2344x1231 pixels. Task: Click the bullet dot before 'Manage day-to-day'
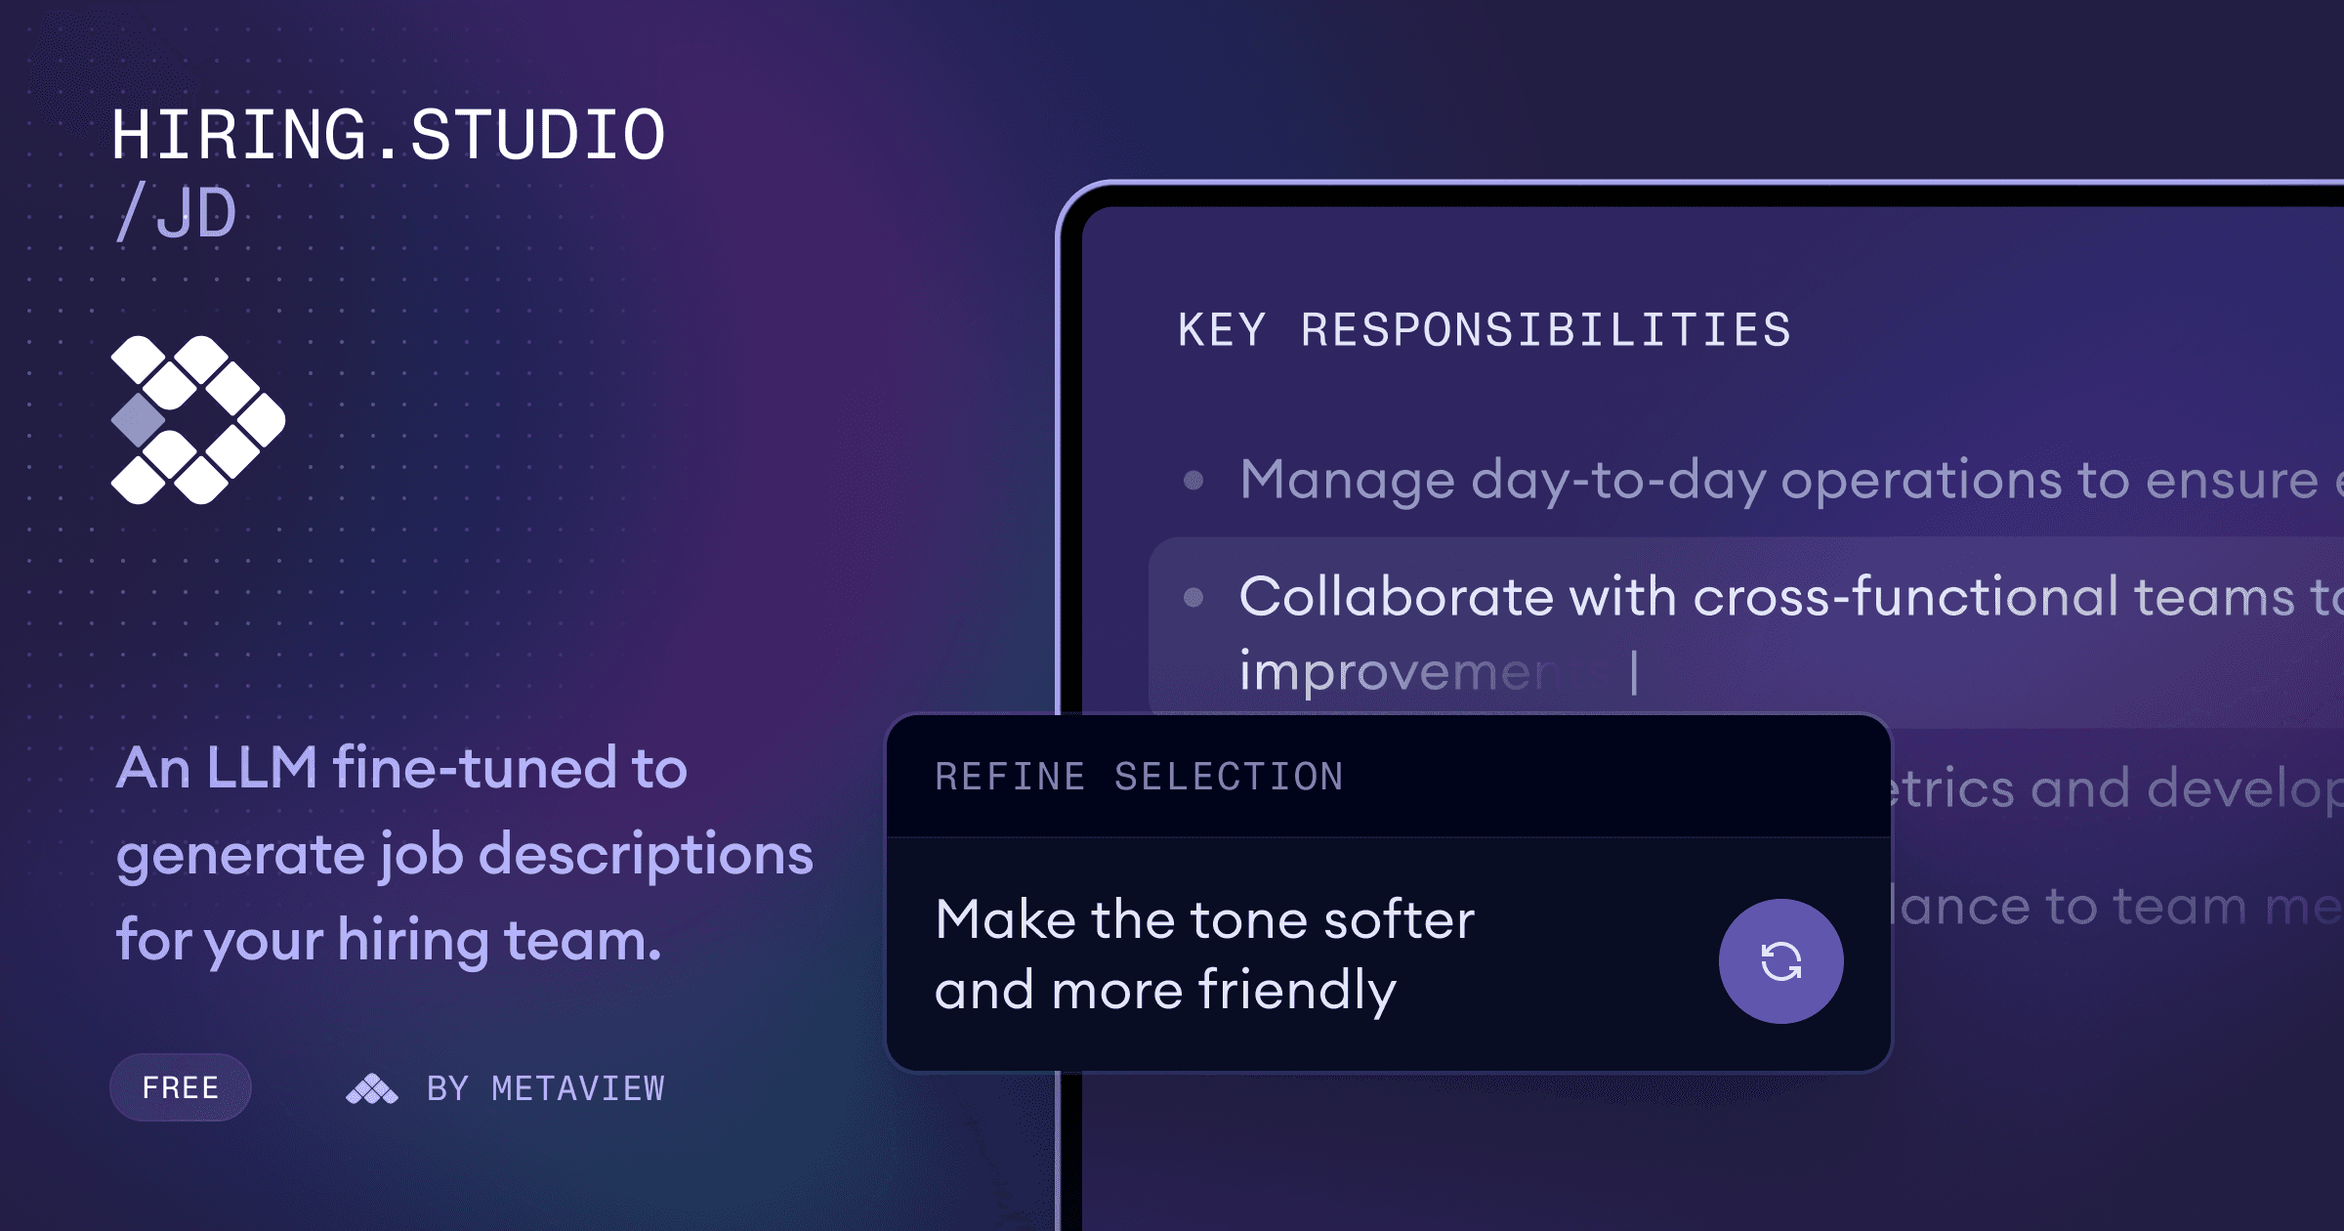pos(1193,480)
